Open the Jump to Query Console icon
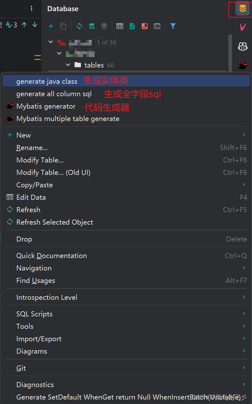The image size is (252, 404). pyautogui.click(x=157, y=26)
